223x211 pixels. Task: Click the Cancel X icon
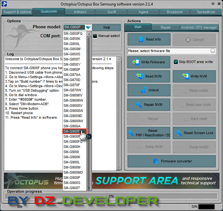coord(188,40)
